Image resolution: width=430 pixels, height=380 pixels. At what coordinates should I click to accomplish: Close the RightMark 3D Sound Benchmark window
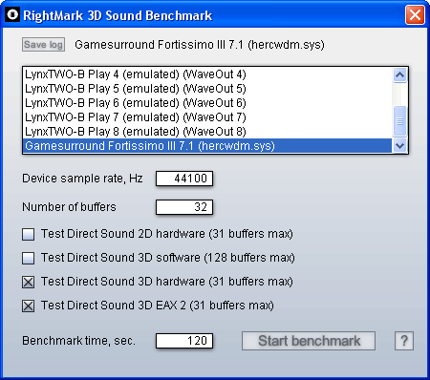click(x=415, y=15)
